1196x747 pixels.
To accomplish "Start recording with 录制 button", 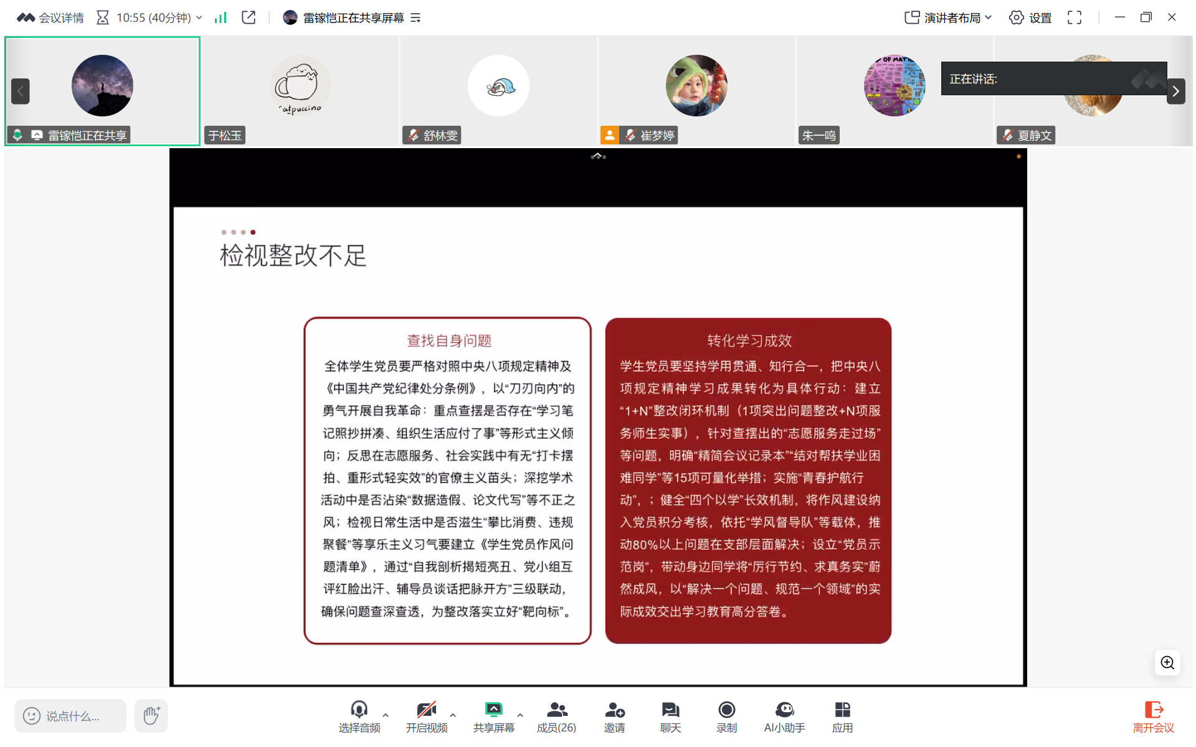I will coord(726,716).
